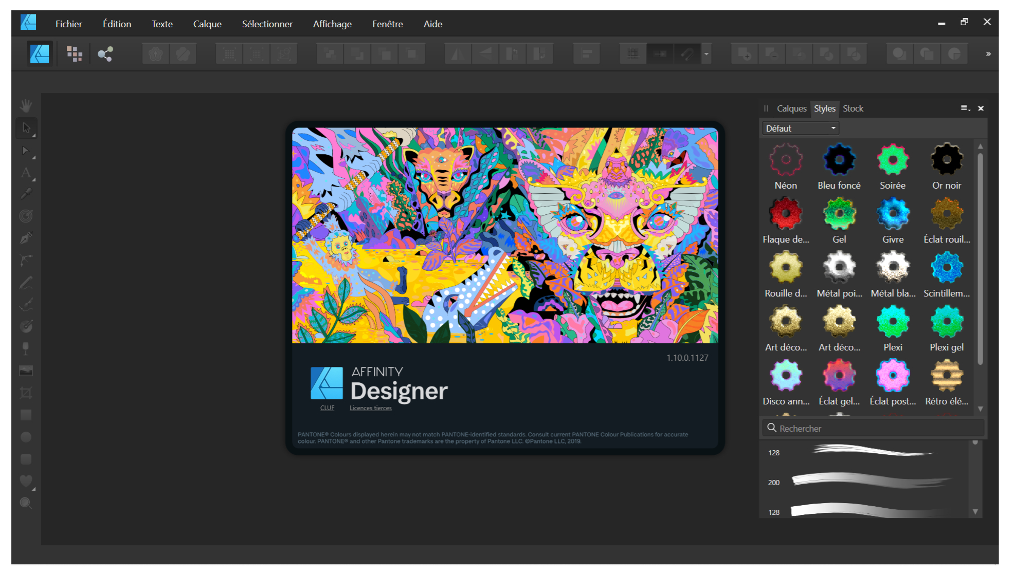Open Licences tierces link

[x=370, y=408]
